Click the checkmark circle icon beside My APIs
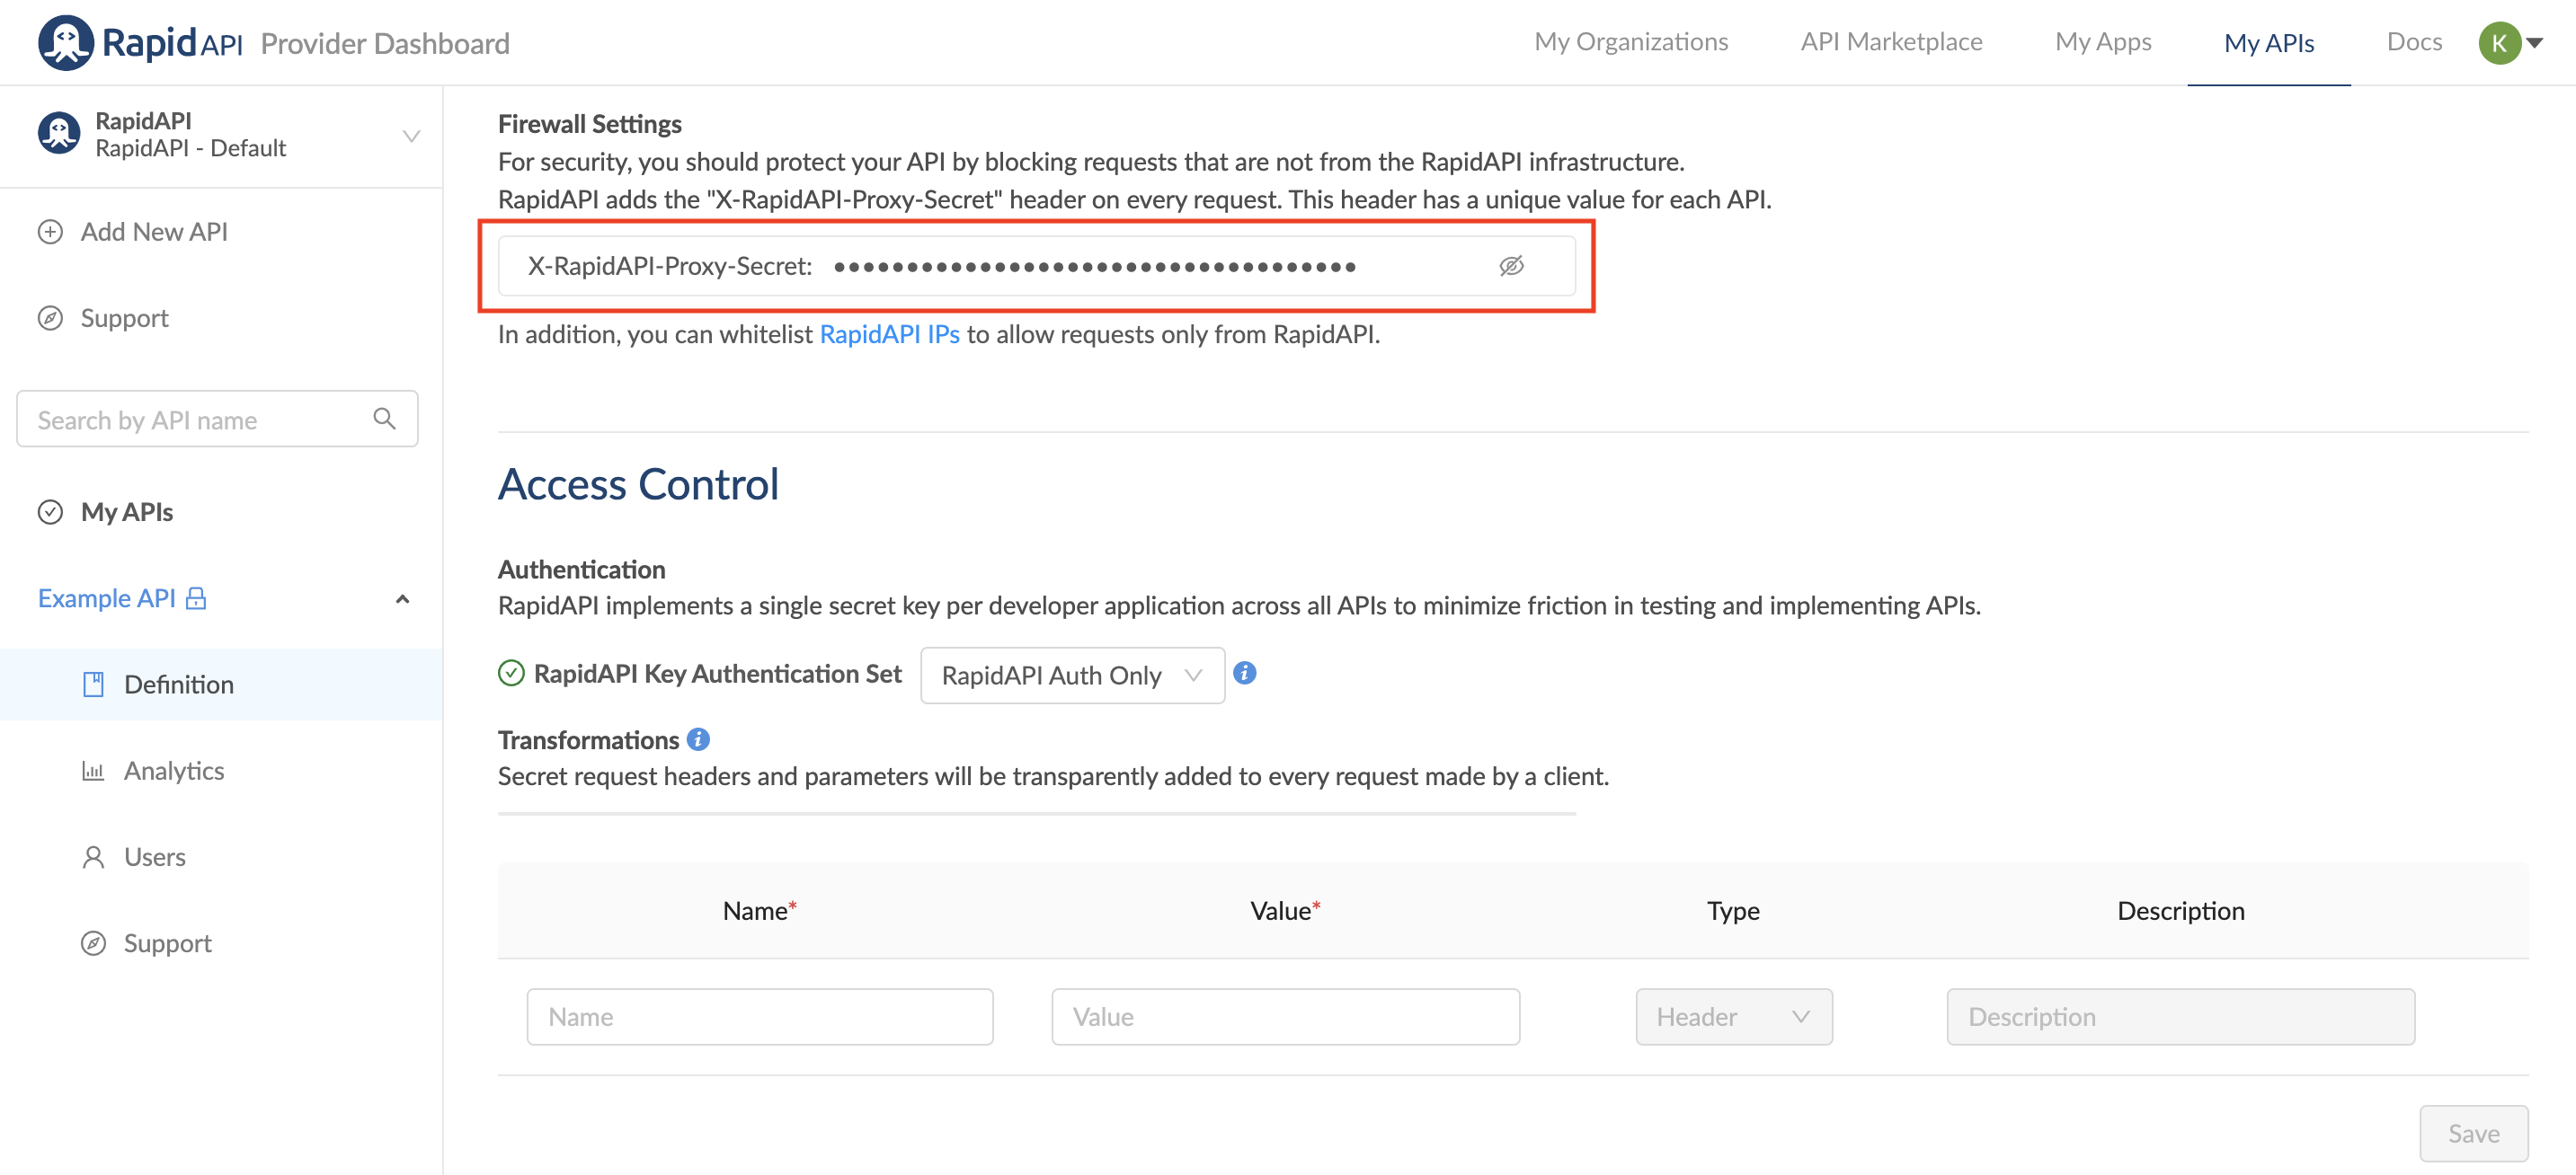Screen dimensions: 2576x1175 [50, 513]
